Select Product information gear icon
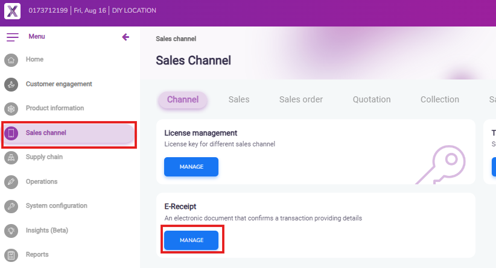This screenshot has width=496, height=268. pyautogui.click(x=11, y=109)
